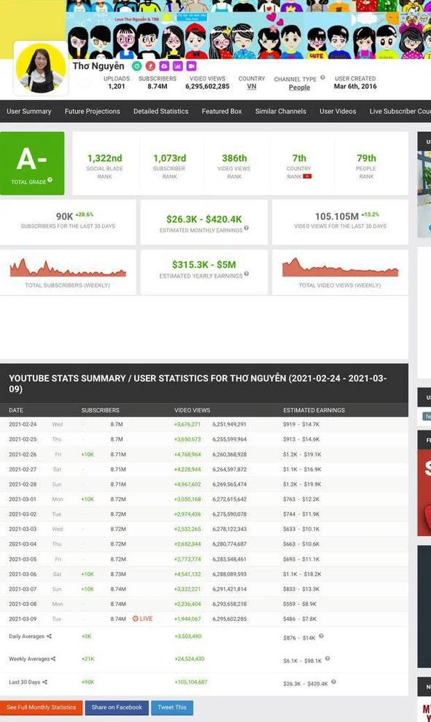Click share icon next to Daily Averages
This screenshot has width=431, height=722.
[49, 637]
